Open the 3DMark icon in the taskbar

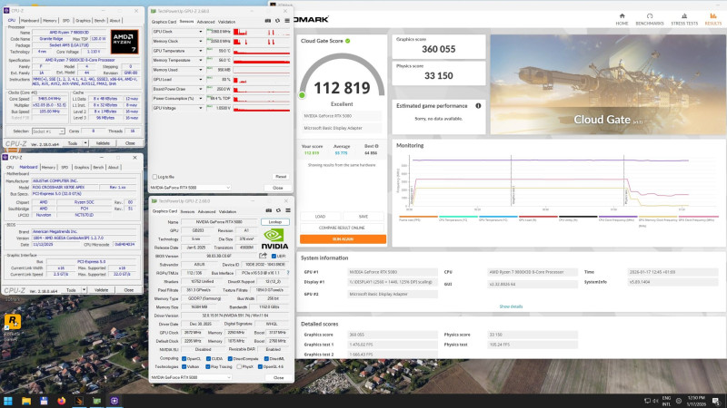point(79,401)
